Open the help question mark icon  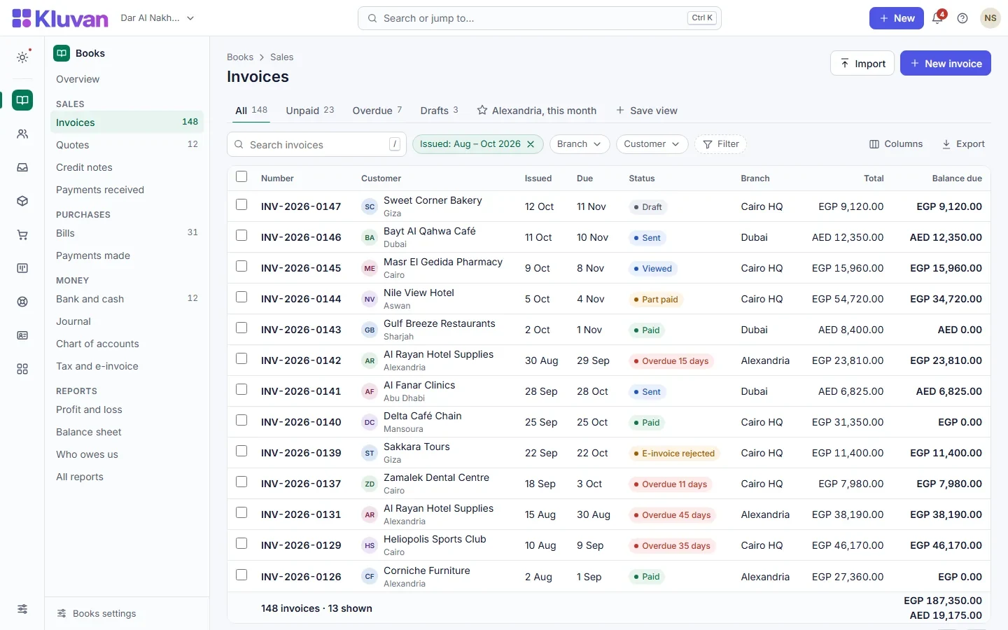click(962, 18)
